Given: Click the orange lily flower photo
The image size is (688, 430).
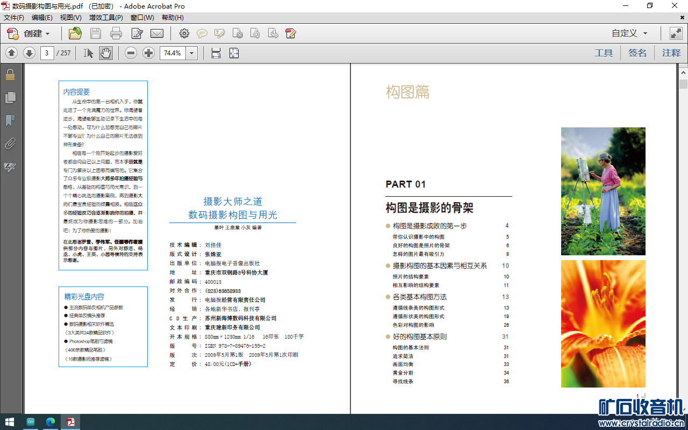Looking at the screenshot, I should coord(603,324).
